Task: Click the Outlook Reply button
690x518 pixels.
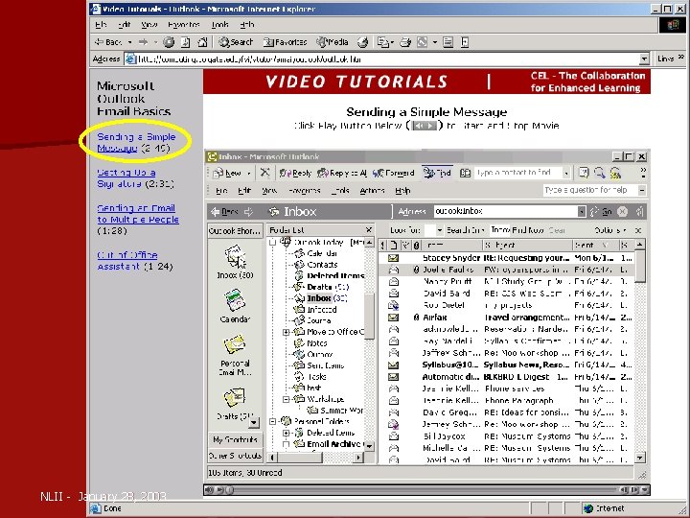Action: click(x=295, y=173)
